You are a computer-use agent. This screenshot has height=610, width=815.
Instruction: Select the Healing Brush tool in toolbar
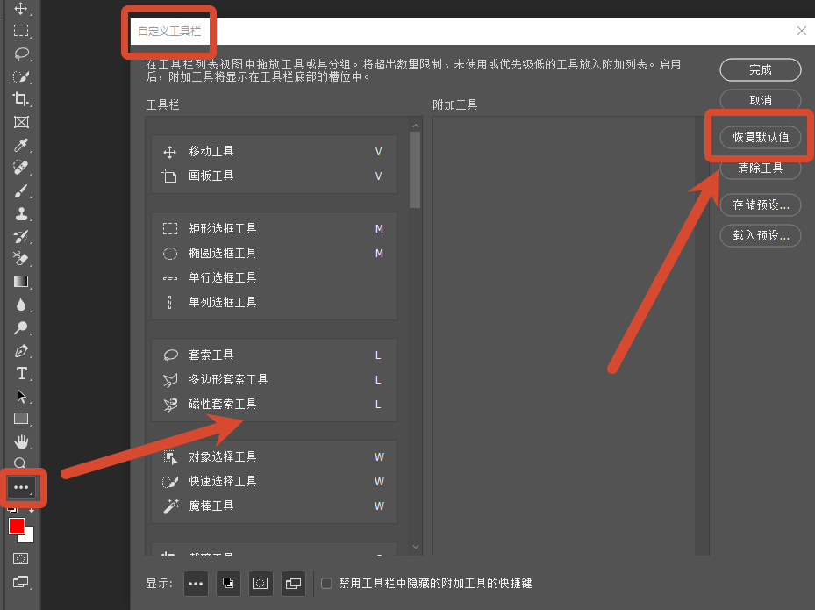[x=21, y=168]
